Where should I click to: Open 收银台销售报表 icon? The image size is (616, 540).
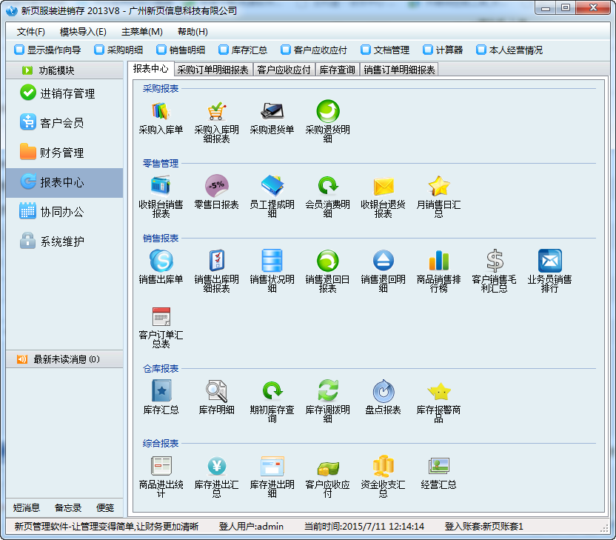[x=161, y=186]
